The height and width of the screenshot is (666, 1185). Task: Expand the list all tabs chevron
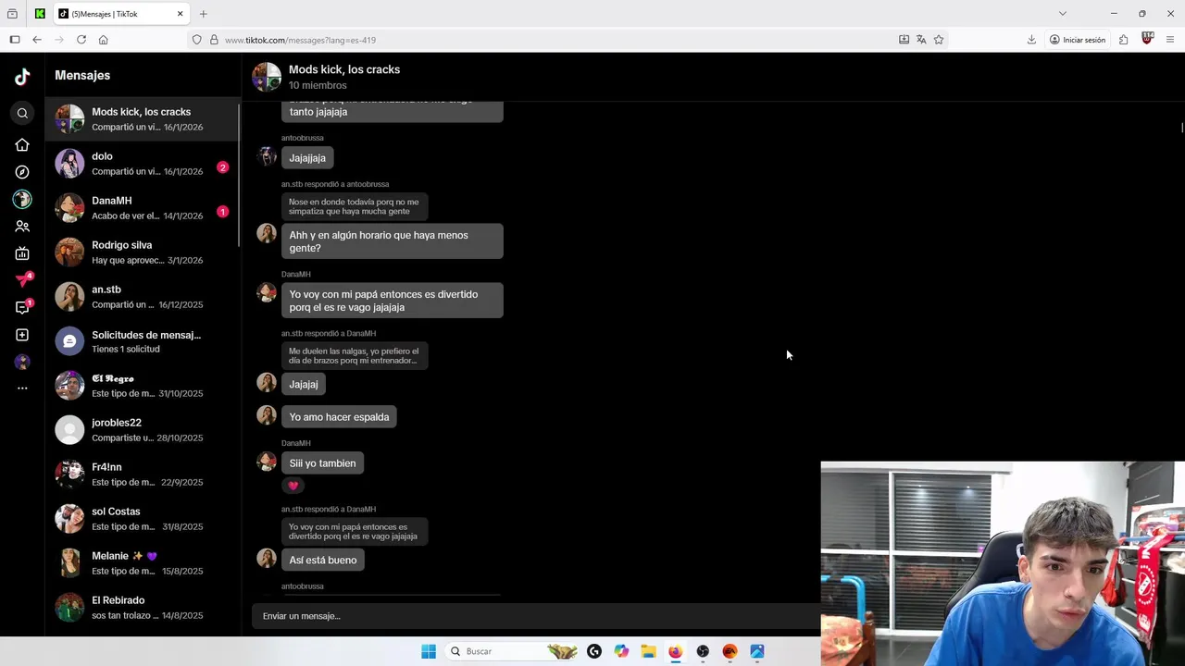(1063, 14)
